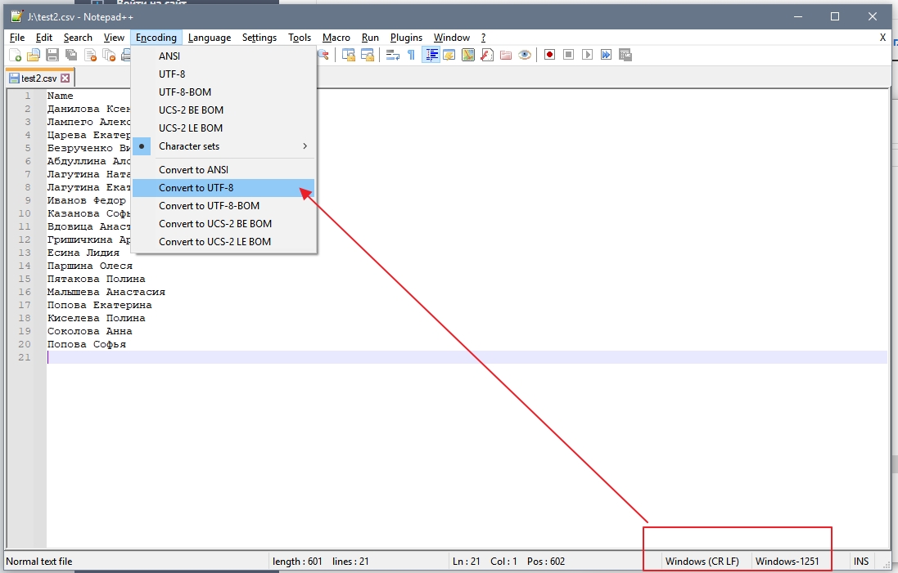The height and width of the screenshot is (573, 898).
Task: Click 'Ln : 21' in the status bar
Action: pyautogui.click(x=466, y=561)
